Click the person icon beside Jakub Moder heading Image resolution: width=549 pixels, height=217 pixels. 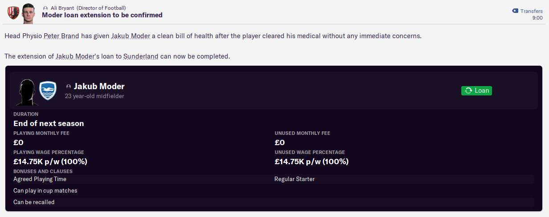pos(69,87)
